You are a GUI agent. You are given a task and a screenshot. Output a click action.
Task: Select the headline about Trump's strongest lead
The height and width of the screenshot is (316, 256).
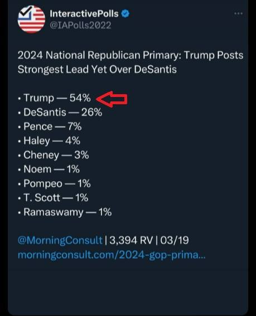(x=131, y=62)
